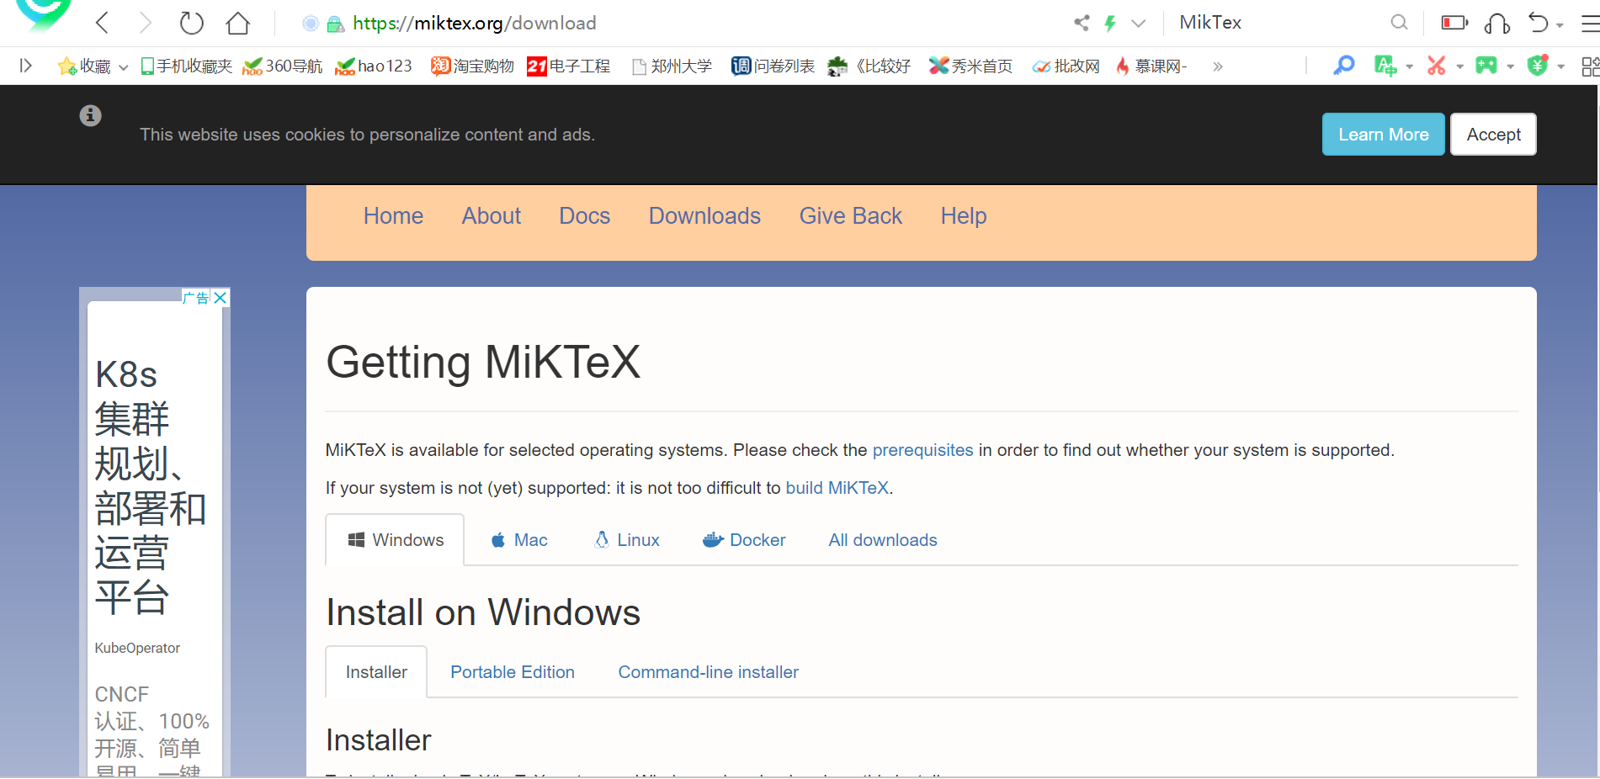Accept the cookie notice

coord(1493,135)
